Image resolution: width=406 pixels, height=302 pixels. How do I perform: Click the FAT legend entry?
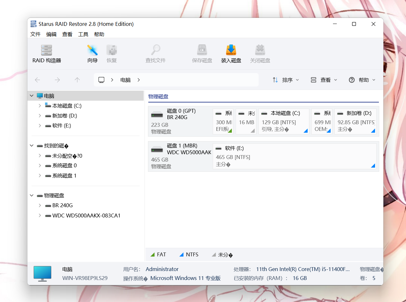coord(158,254)
